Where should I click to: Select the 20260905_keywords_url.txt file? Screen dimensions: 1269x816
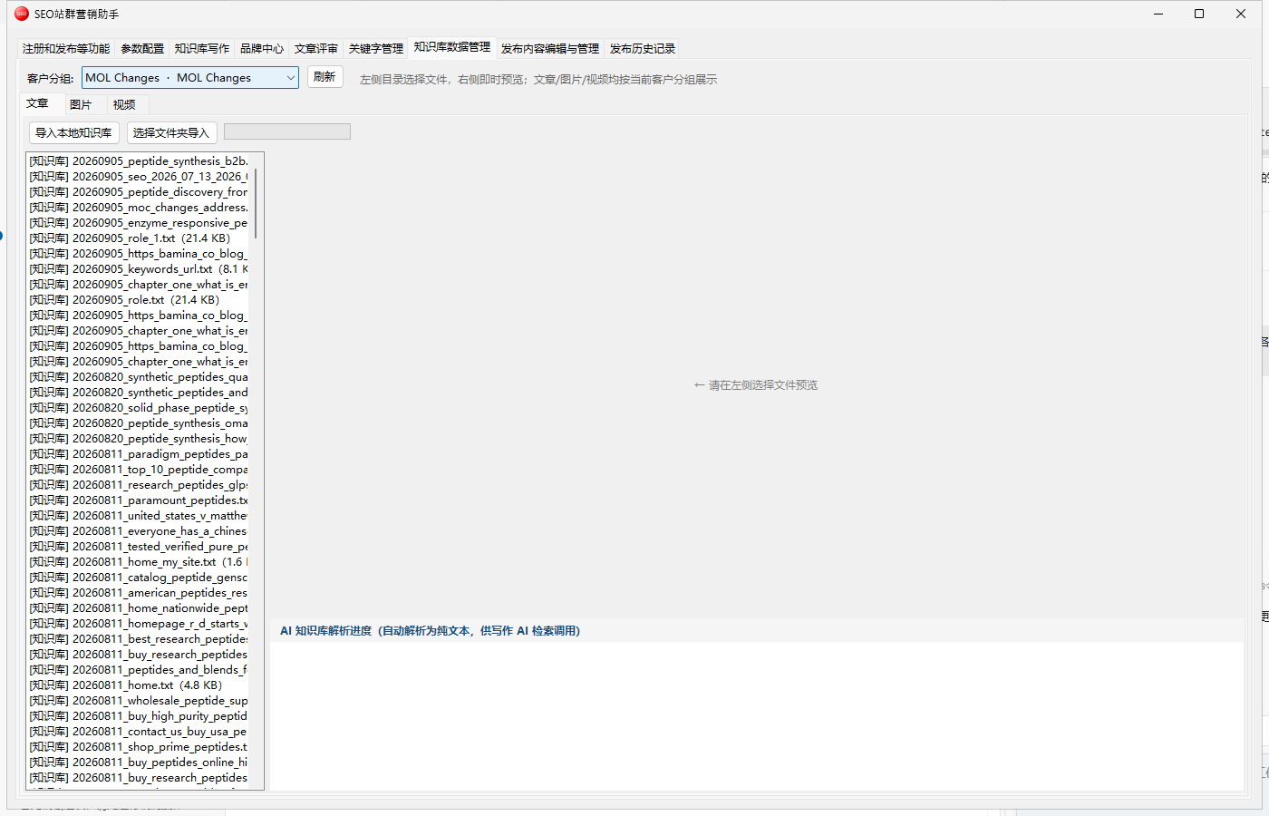click(138, 269)
